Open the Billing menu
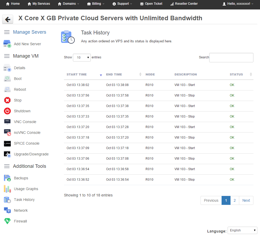Screen dimensions: 260x238 96,4
